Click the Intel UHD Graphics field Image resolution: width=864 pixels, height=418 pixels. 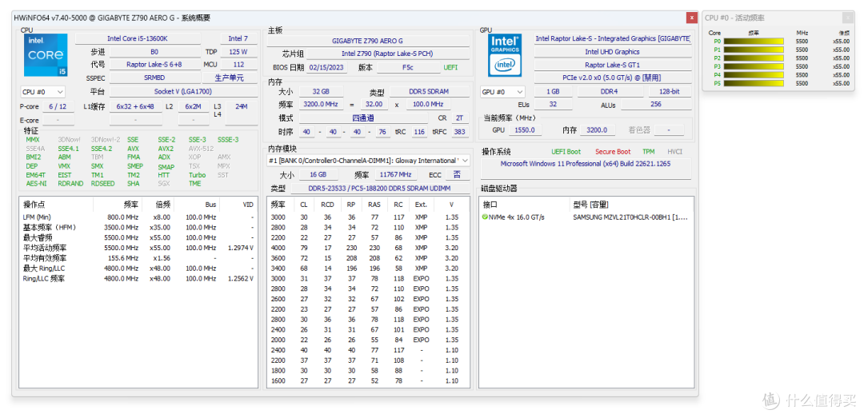[x=612, y=52]
